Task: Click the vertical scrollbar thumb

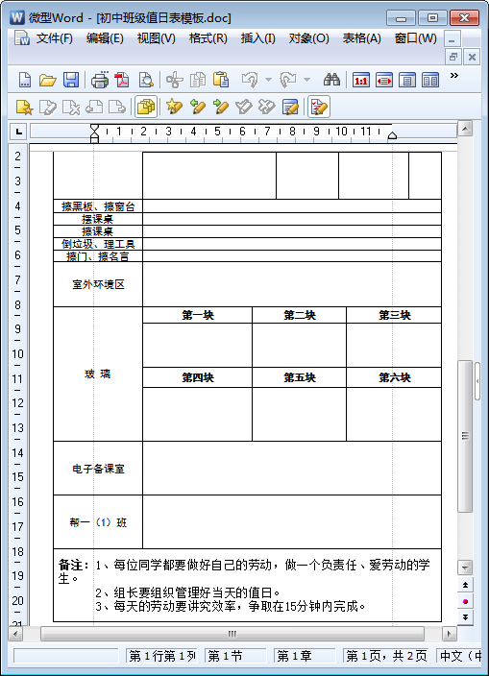Action: coord(465,436)
